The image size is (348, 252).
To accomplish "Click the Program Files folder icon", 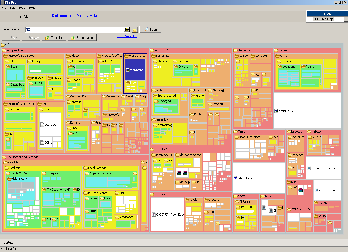I will coord(4,50).
